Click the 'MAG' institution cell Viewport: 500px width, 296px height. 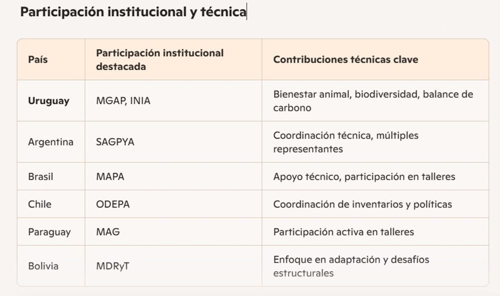pyautogui.click(x=173, y=231)
